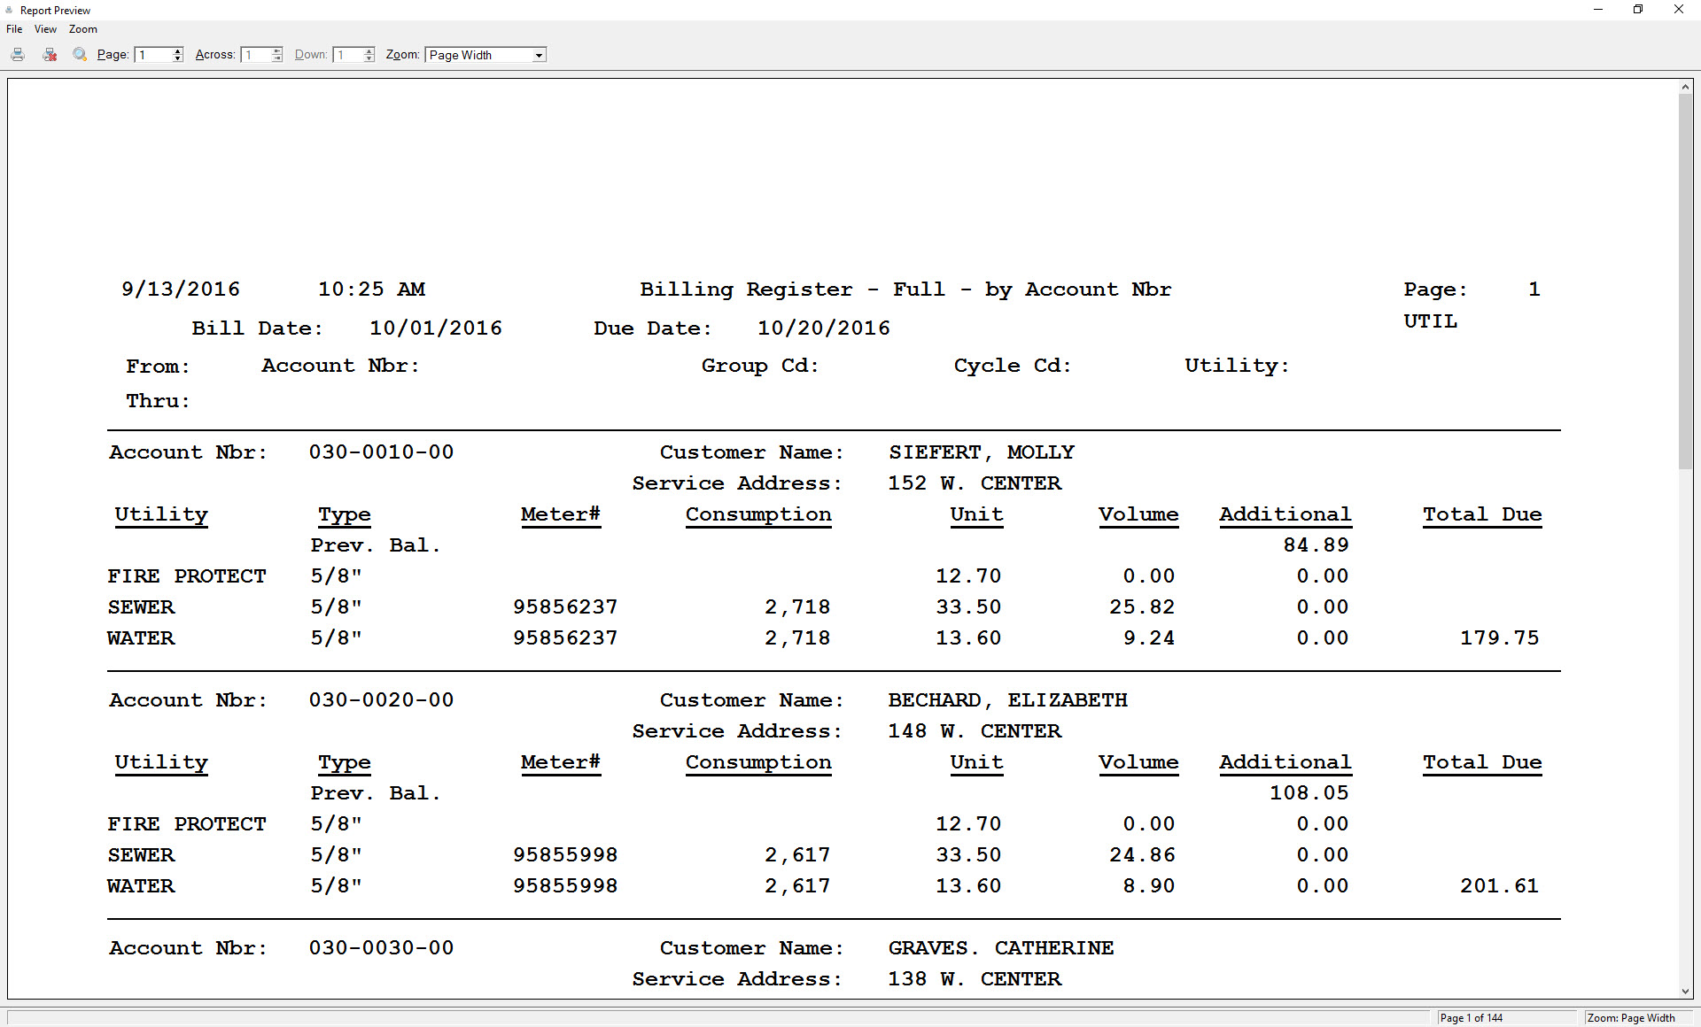The image size is (1701, 1027).
Task: Open the File menu
Action: click(x=14, y=29)
